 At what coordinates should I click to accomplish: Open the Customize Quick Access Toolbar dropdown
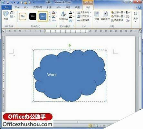(34, 3)
